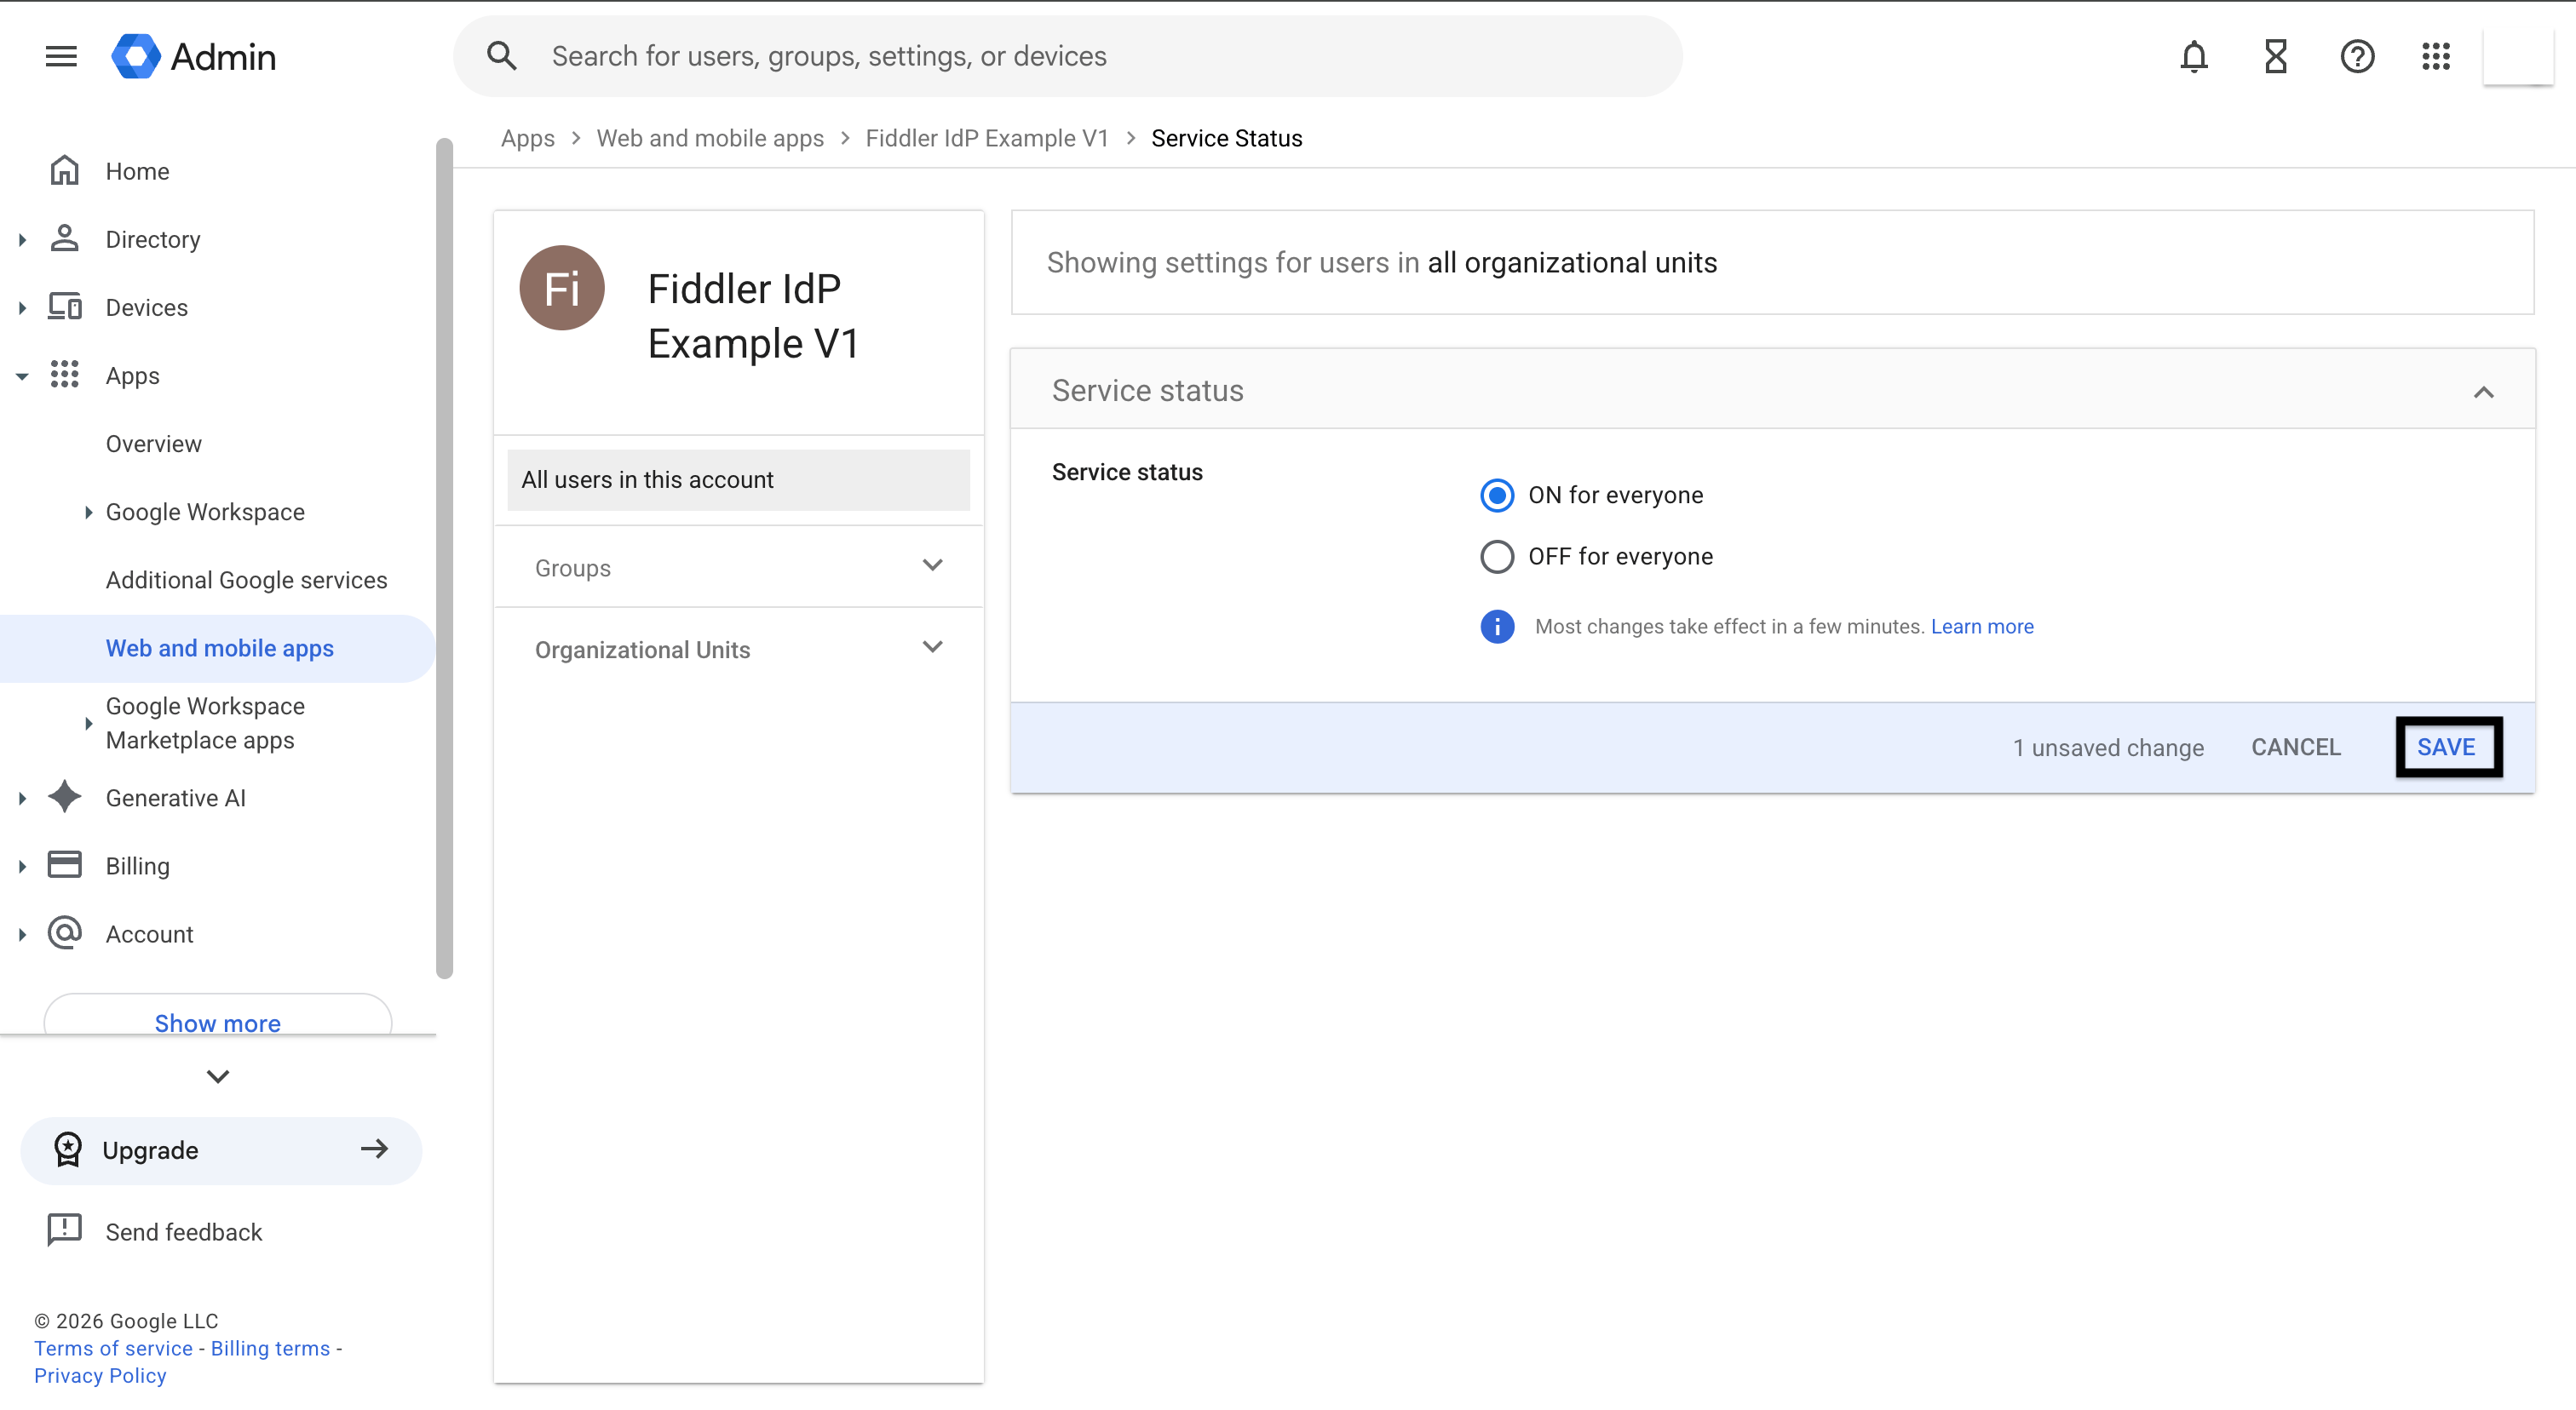Click the Apps grid icon in sidebar

coord(65,375)
